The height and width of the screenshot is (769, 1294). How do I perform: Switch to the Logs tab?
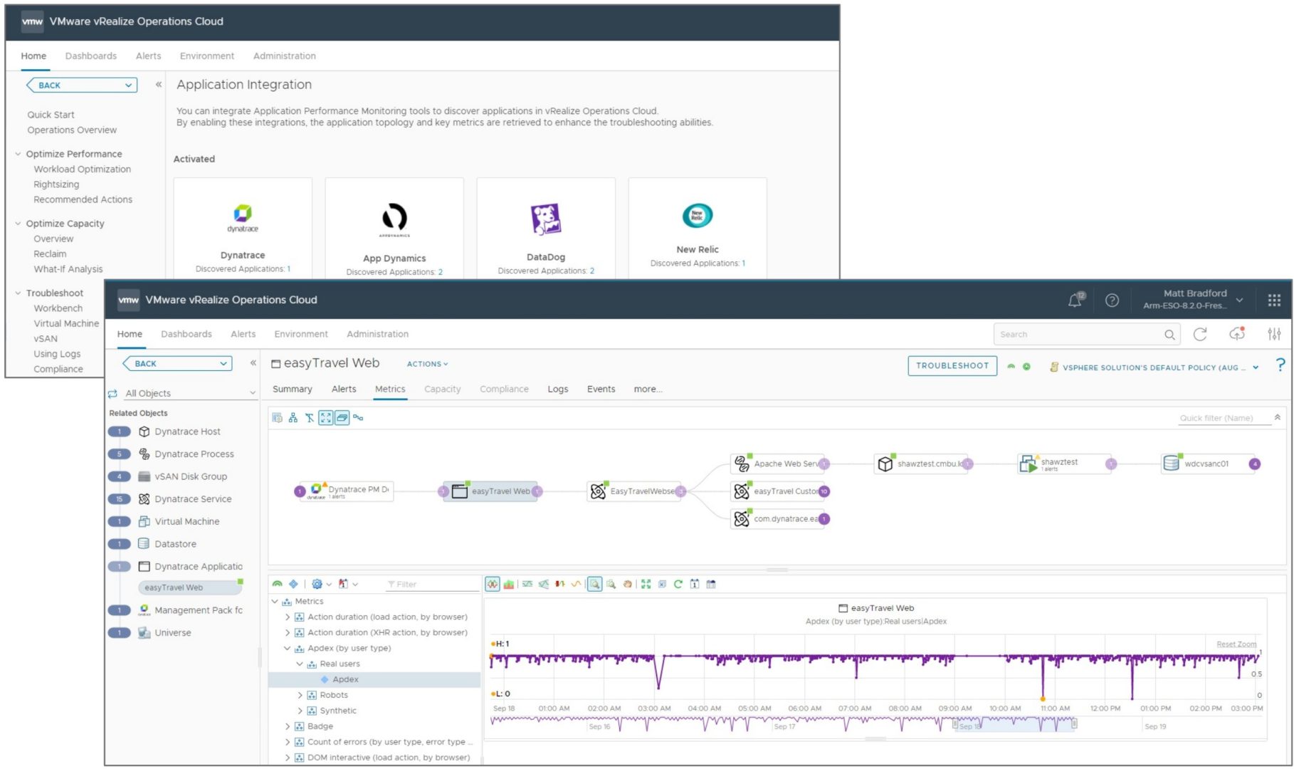pyautogui.click(x=557, y=389)
